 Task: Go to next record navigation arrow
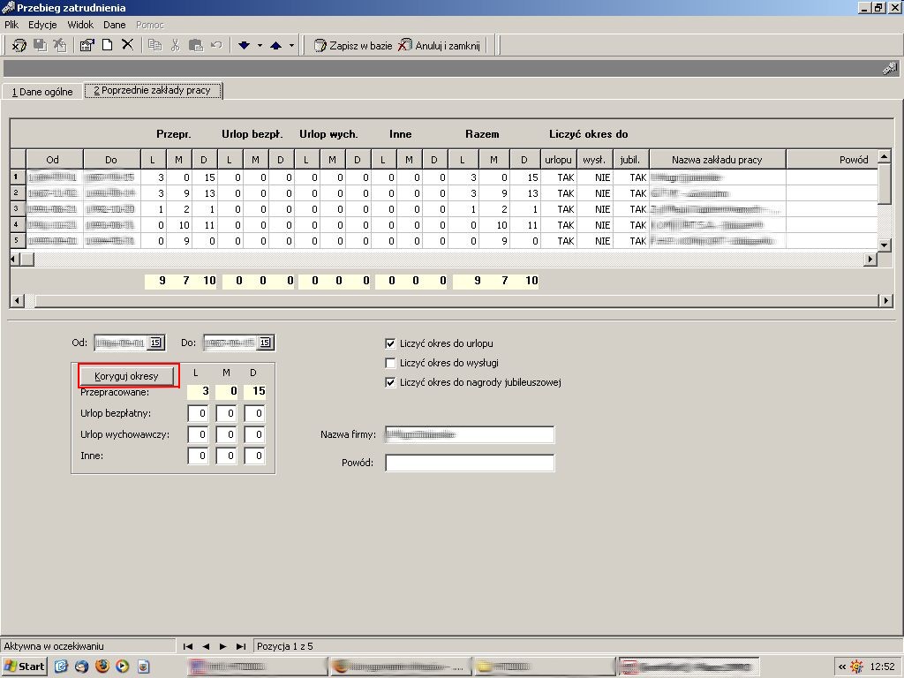(x=223, y=646)
